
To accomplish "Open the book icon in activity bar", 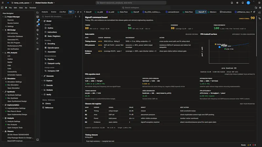I will pyautogui.click(x=37, y=17).
